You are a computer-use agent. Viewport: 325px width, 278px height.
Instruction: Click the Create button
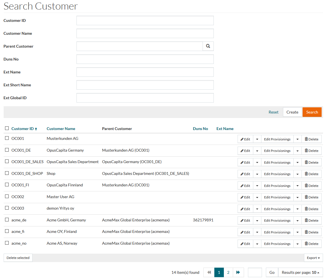[x=292, y=112]
